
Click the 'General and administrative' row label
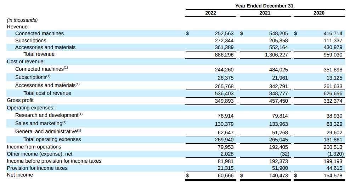[48, 131]
